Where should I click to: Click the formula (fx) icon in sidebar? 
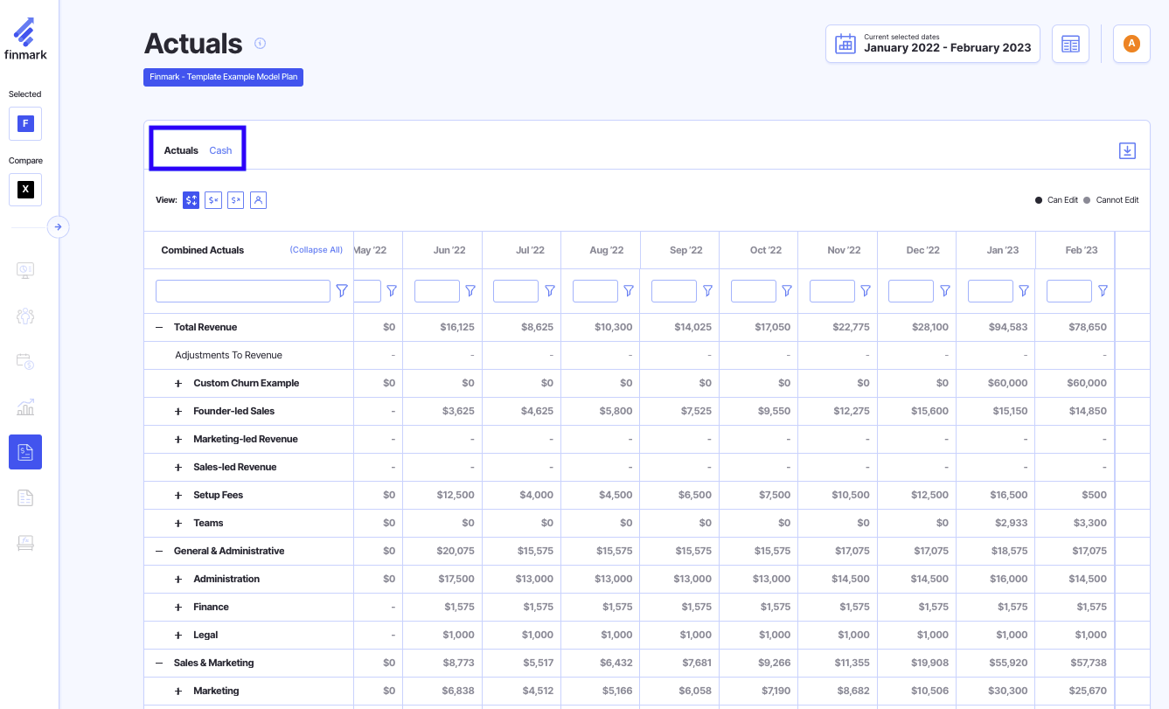click(25, 543)
